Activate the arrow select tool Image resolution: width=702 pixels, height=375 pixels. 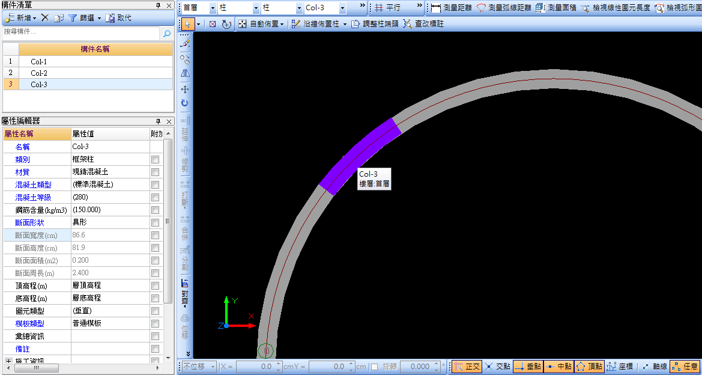point(189,24)
